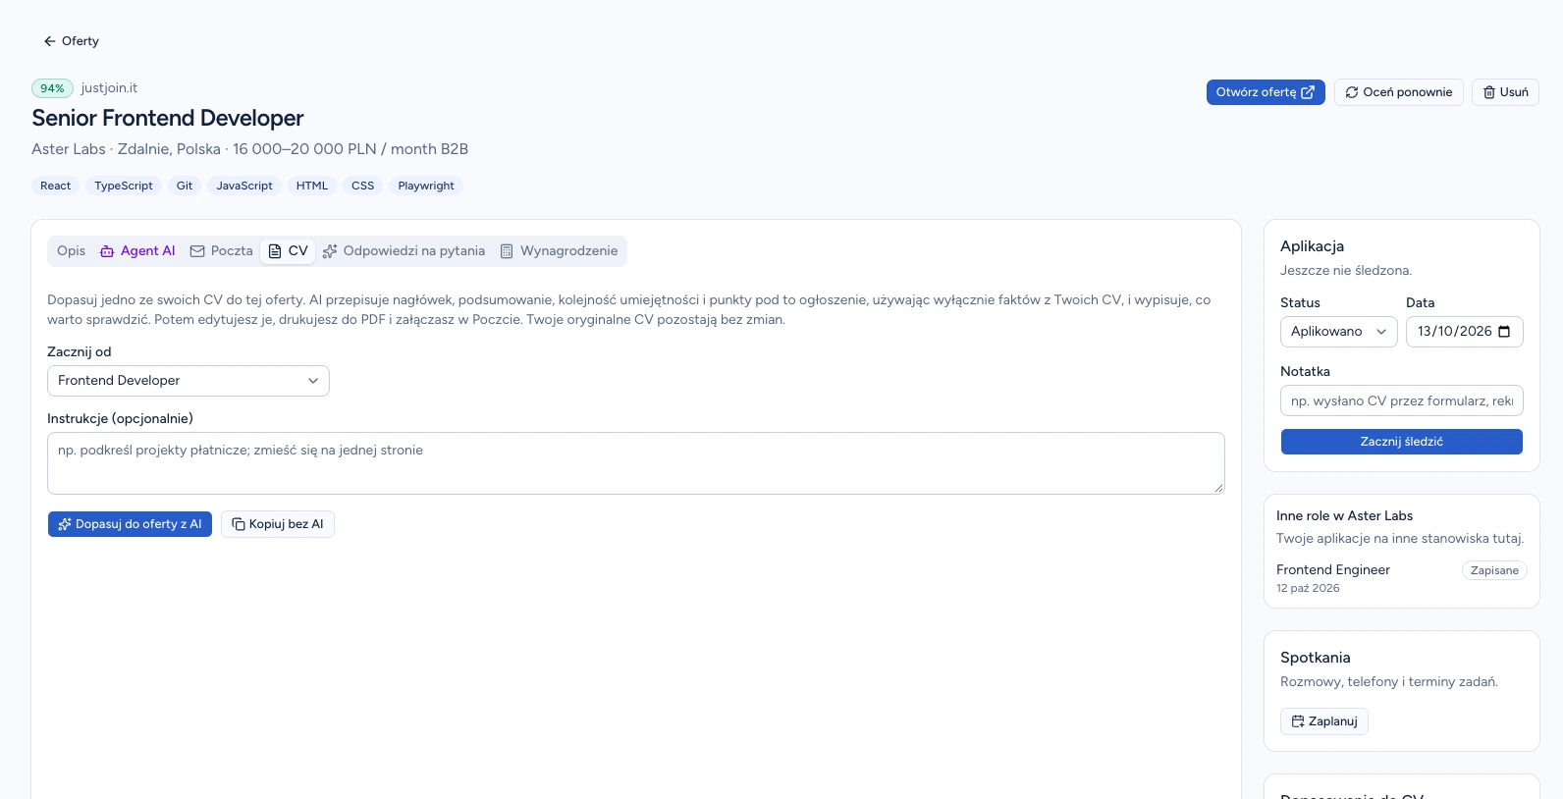The width and height of the screenshot is (1563, 799).
Task: Click the document icon of CV tab
Action: 275,251
